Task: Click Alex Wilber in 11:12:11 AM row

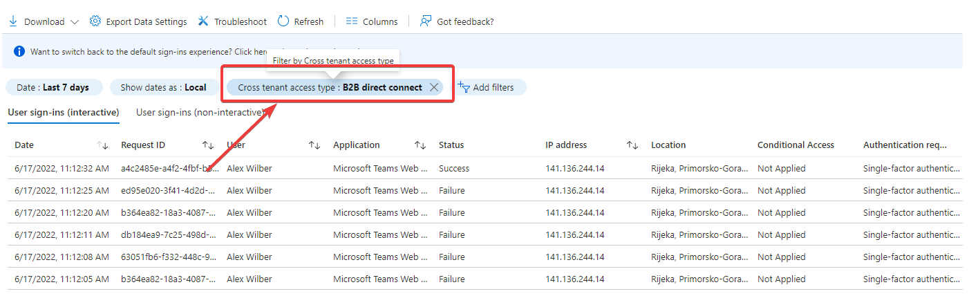Action: (x=250, y=234)
